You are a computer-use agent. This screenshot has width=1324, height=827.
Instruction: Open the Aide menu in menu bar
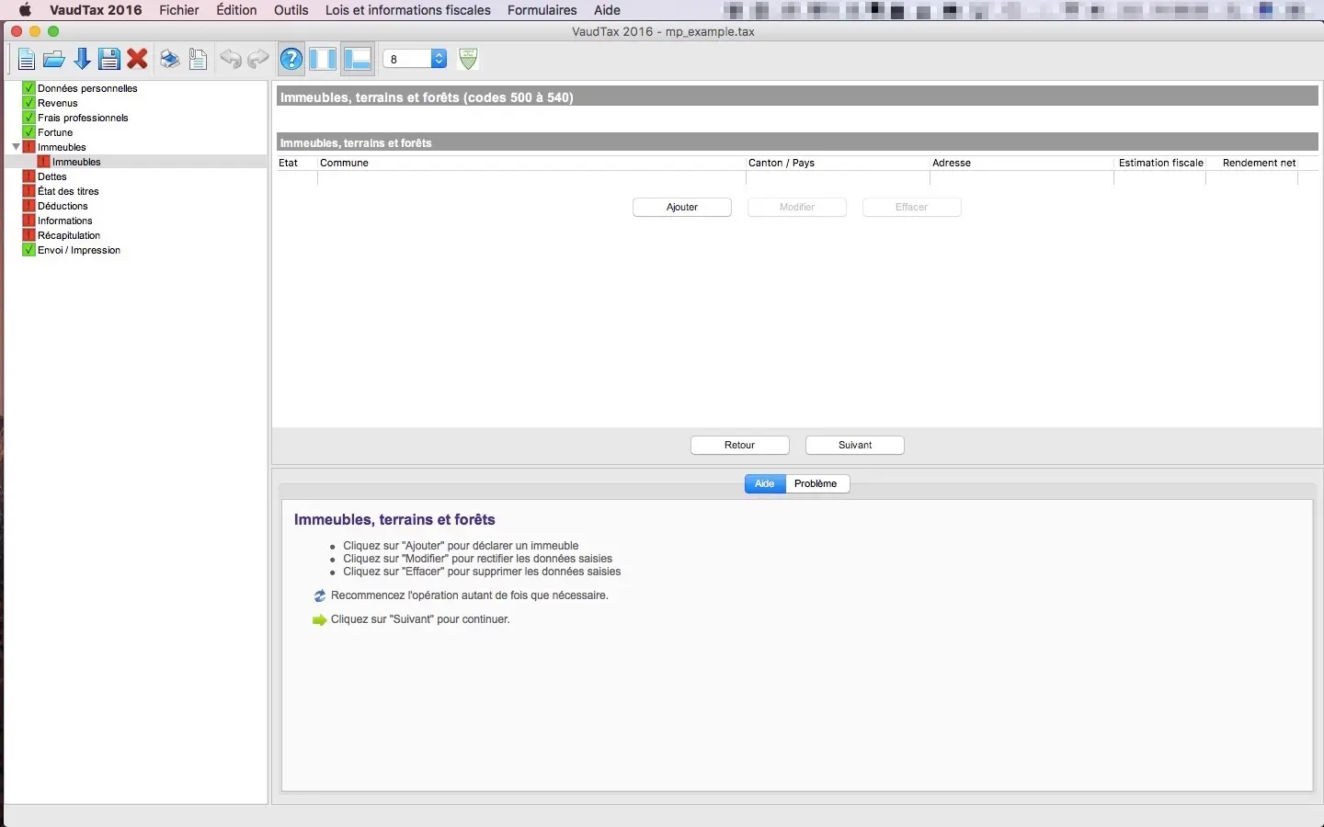coord(607,10)
